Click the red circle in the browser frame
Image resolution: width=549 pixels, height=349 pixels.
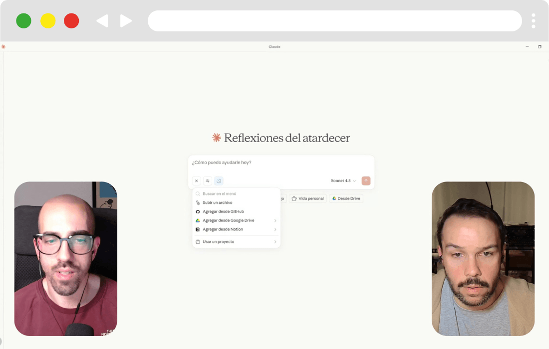(71, 20)
